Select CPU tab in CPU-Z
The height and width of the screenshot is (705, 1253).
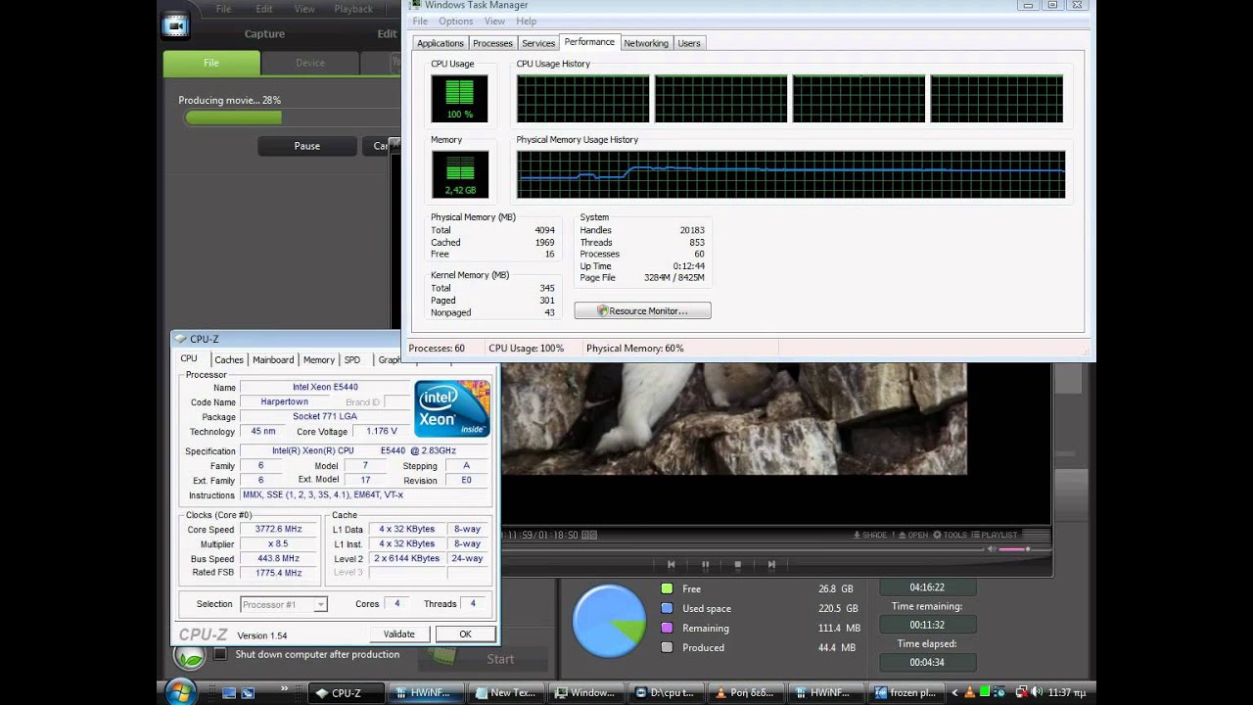tap(189, 358)
